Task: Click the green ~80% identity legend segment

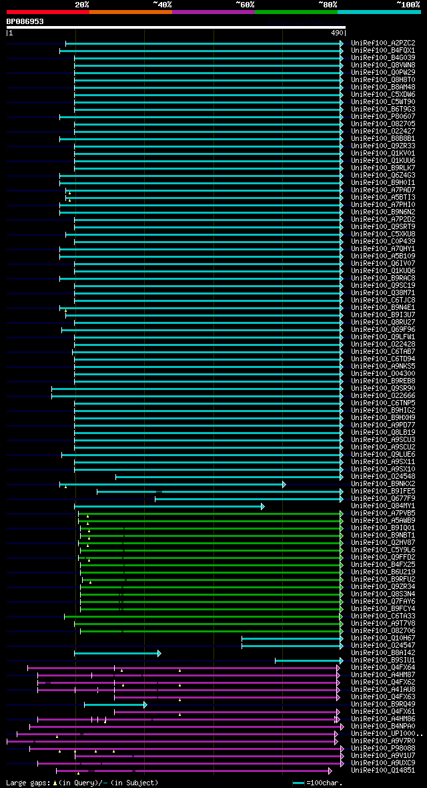Action: click(x=296, y=11)
